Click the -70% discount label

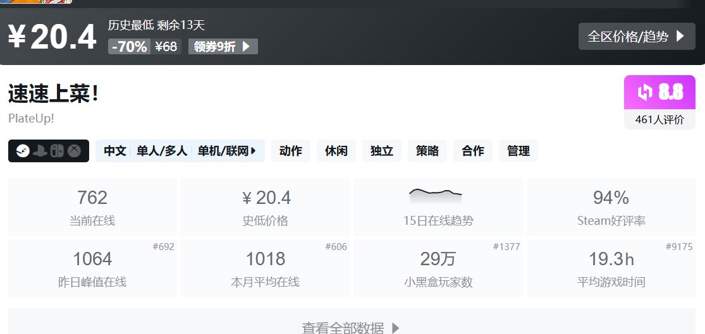pyautogui.click(x=130, y=46)
